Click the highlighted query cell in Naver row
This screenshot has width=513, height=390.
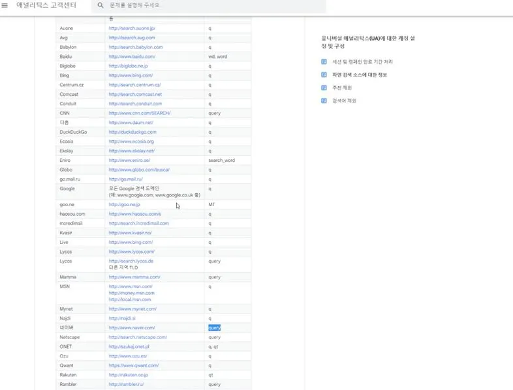pyautogui.click(x=214, y=328)
